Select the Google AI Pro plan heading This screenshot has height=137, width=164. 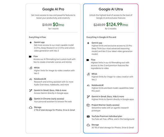[53, 9]
